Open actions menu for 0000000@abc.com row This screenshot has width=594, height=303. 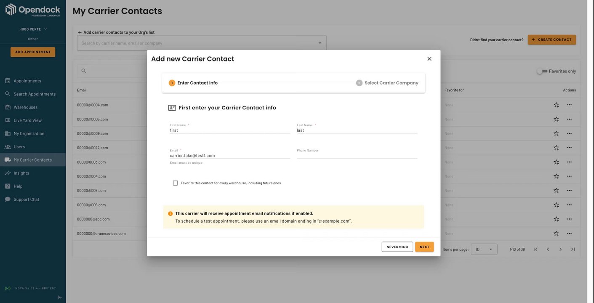[569, 219]
